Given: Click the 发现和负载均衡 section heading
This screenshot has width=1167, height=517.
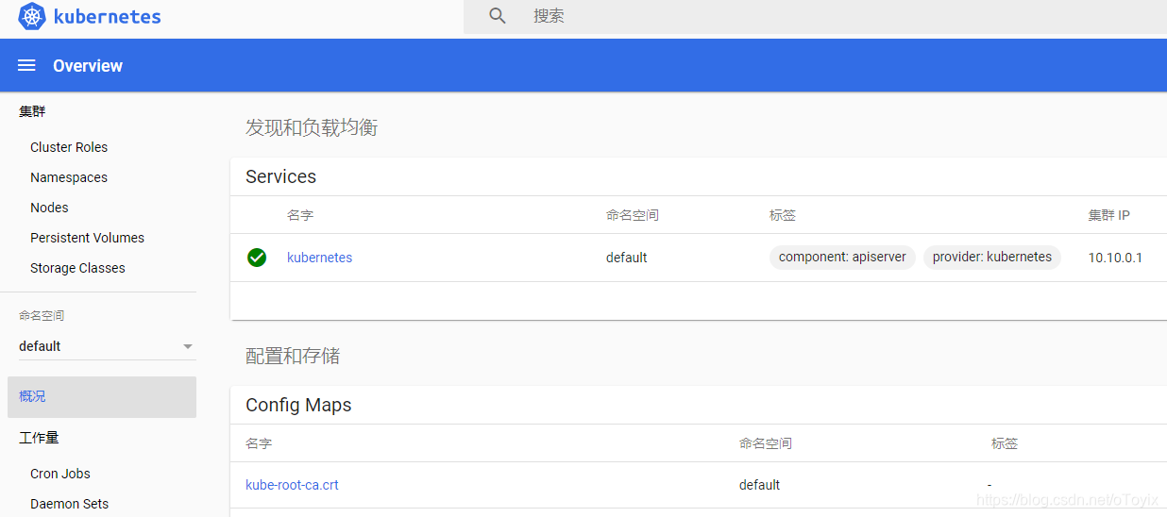Looking at the screenshot, I should tap(312, 127).
